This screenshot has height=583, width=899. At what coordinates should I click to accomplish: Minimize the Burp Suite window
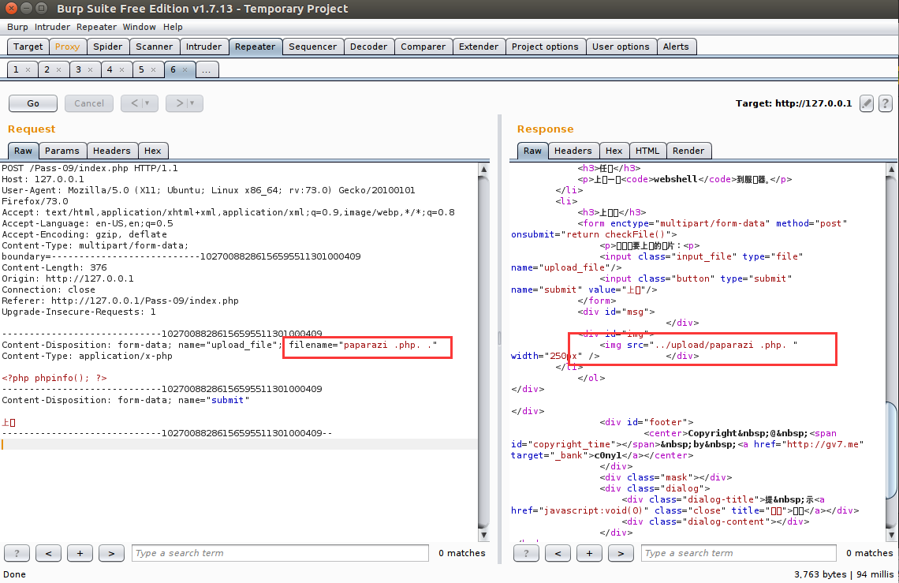point(26,8)
